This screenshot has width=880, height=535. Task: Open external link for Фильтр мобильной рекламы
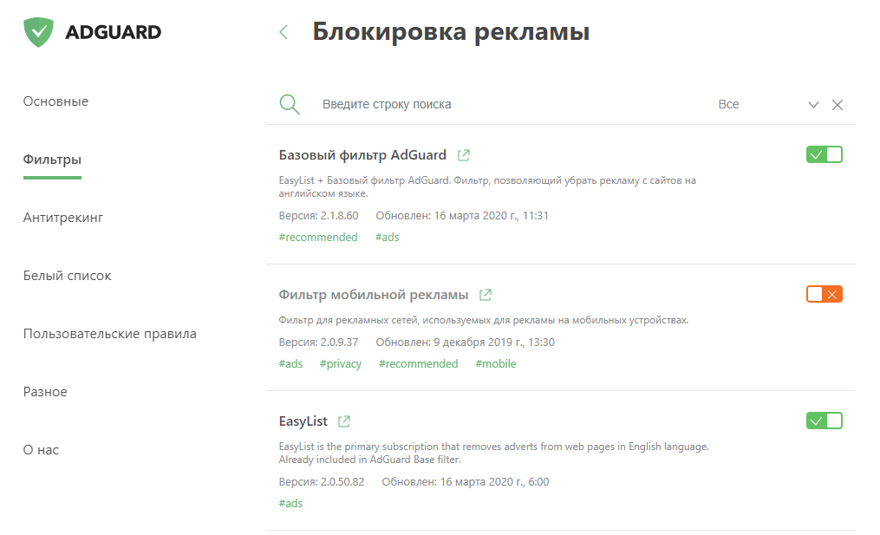click(486, 295)
